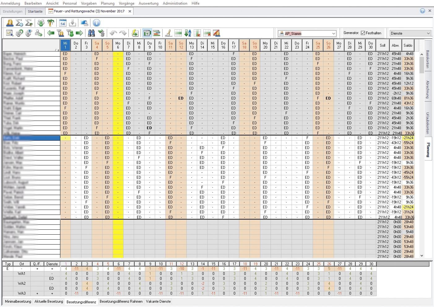Screen dimensions: 434x307
Task: Open search with the binoculars icon
Action: 91,33
